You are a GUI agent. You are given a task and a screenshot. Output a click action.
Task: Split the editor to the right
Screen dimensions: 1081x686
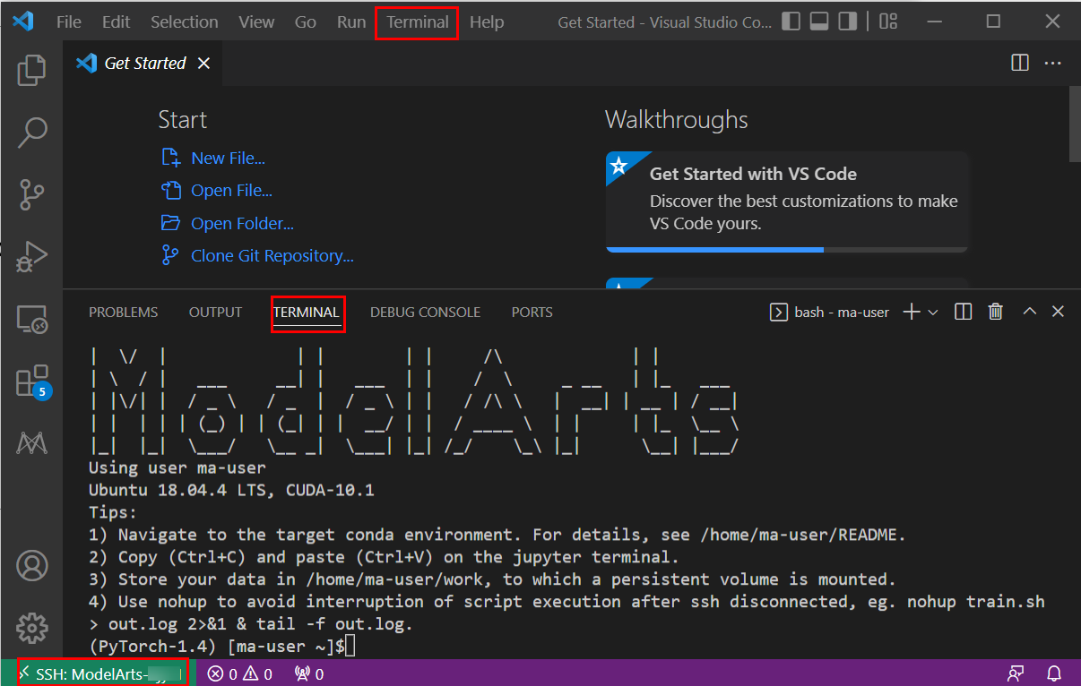click(1020, 63)
